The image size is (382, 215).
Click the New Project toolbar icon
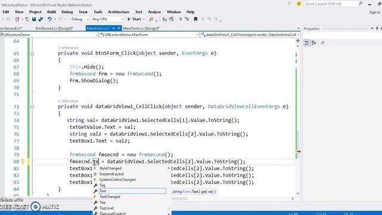click(x=17, y=19)
